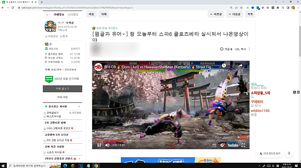Enter fullscreen in the video player
This screenshot has height=168, width=301.
243,145
